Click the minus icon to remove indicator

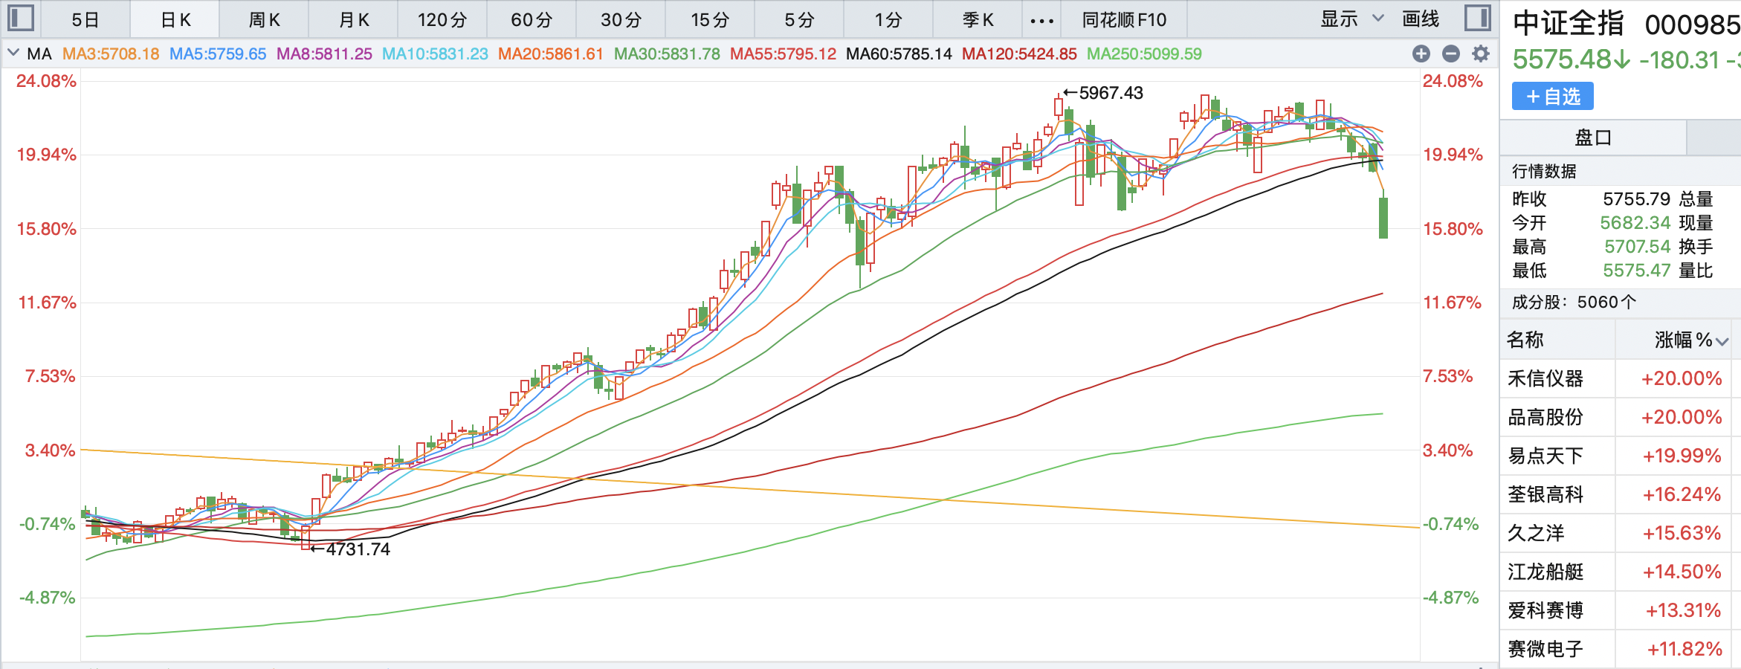[1450, 54]
